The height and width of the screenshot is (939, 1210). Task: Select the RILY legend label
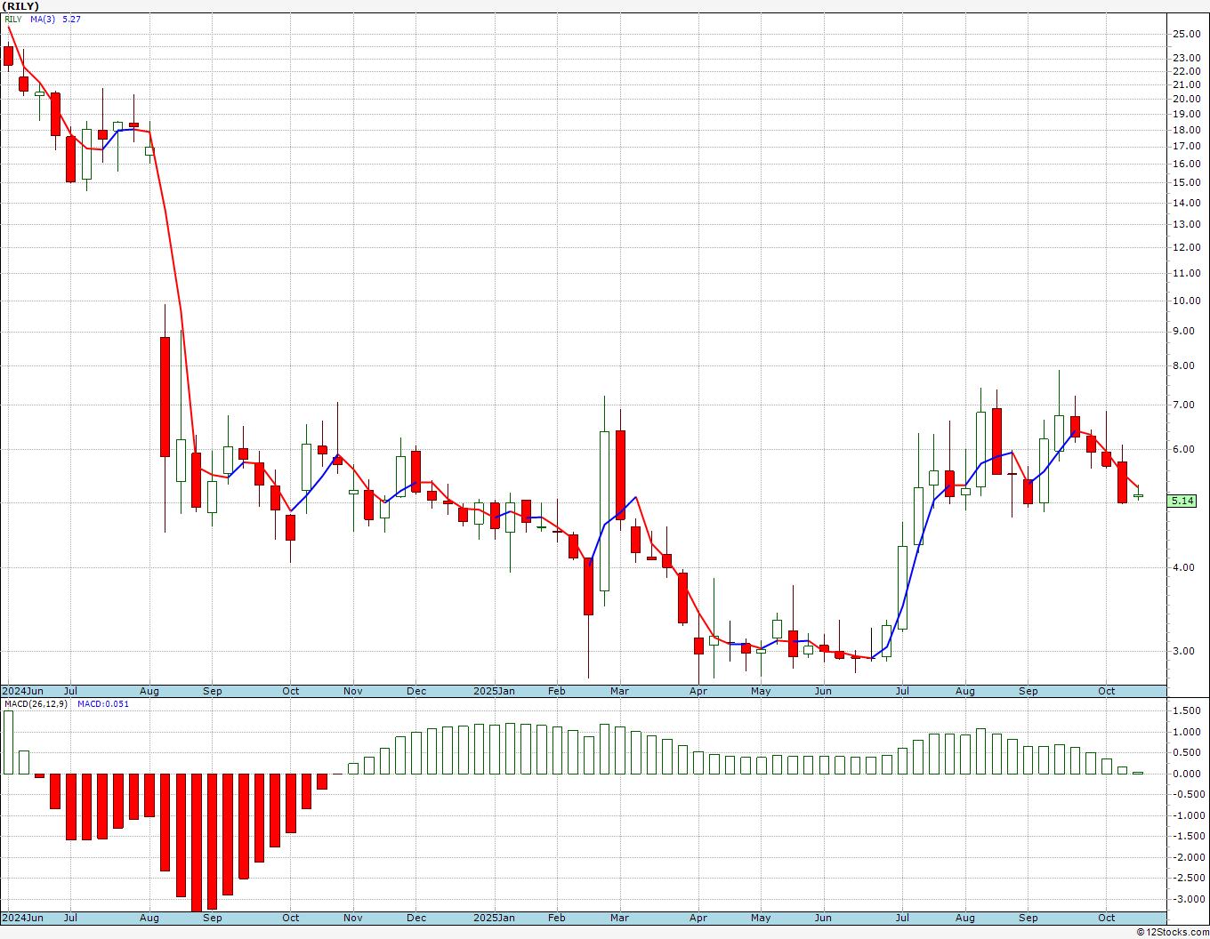coord(12,19)
